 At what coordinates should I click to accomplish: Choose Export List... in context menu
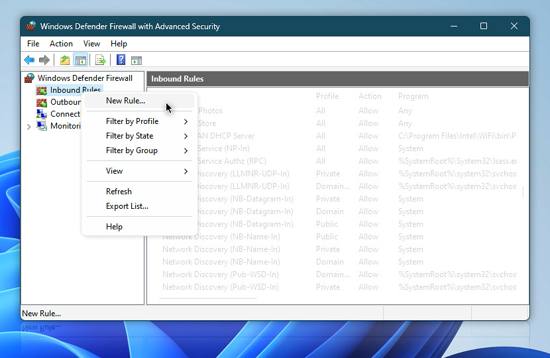click(139, 206)
